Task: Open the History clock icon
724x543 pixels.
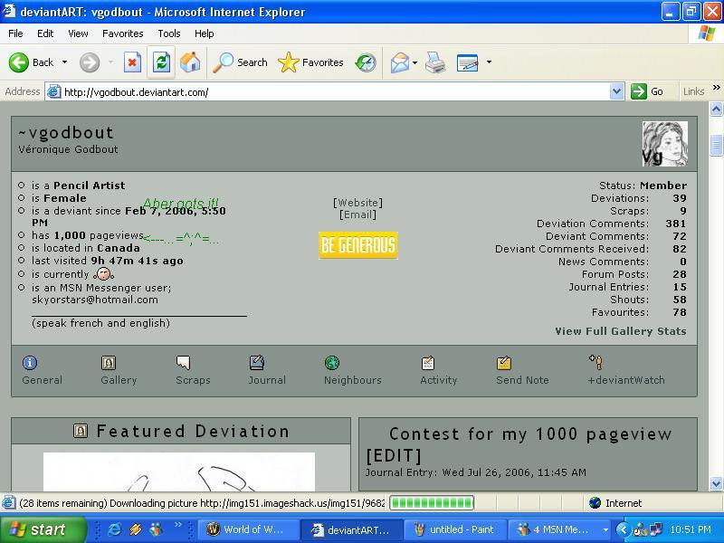Action: coord(366,62)
